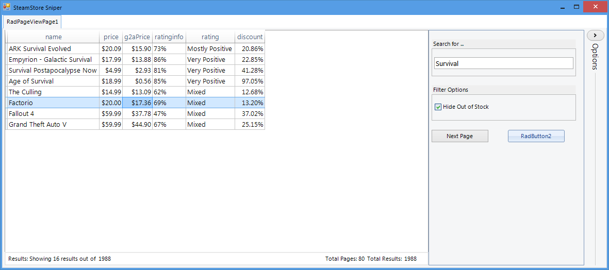
Task: Sort by the ratinginfo column header
Action: click(169, 37)
